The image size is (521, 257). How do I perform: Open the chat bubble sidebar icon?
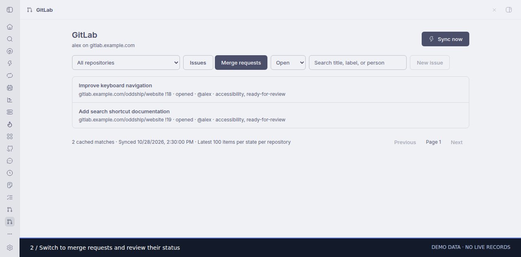point(10,161)
